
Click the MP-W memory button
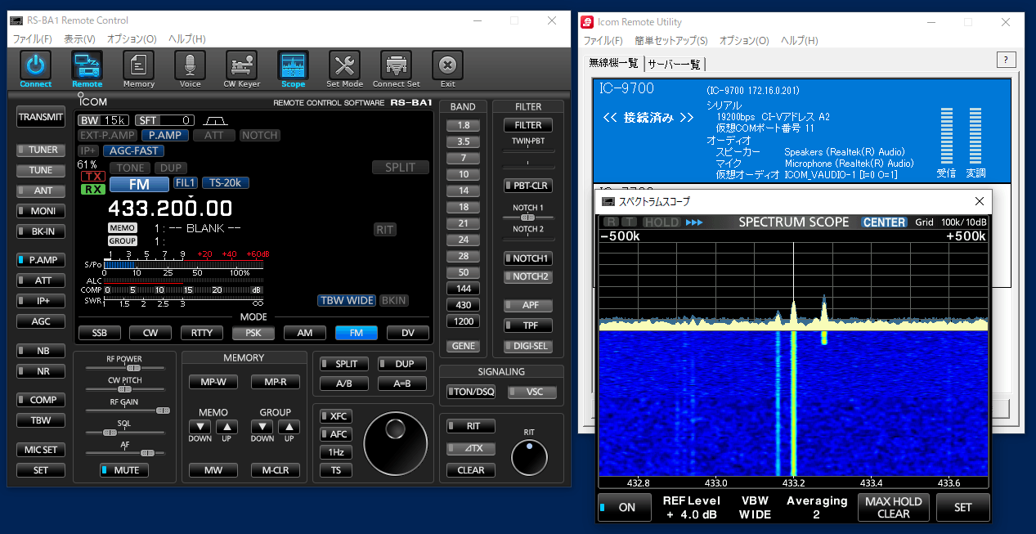213,382
